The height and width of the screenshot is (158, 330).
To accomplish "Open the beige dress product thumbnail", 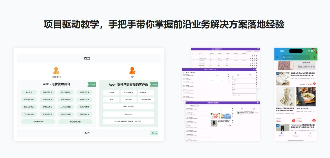I will point(285,97).
